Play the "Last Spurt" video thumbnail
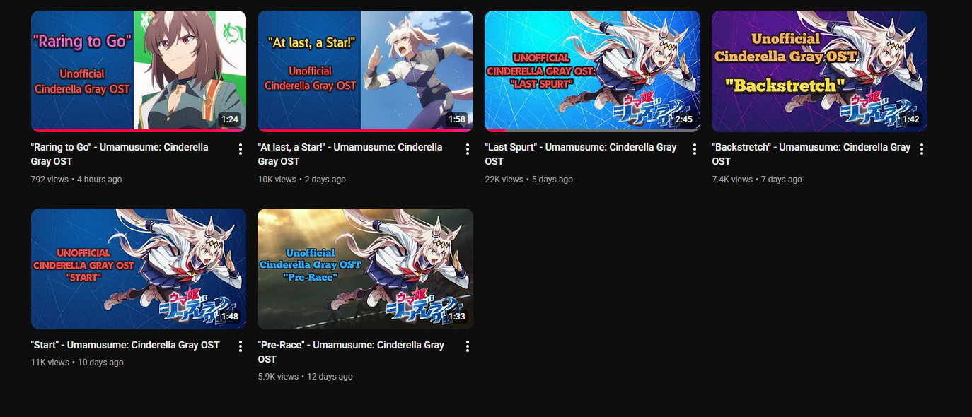The image size is (972, 417). pyautogui.click(x=593, y=71)
